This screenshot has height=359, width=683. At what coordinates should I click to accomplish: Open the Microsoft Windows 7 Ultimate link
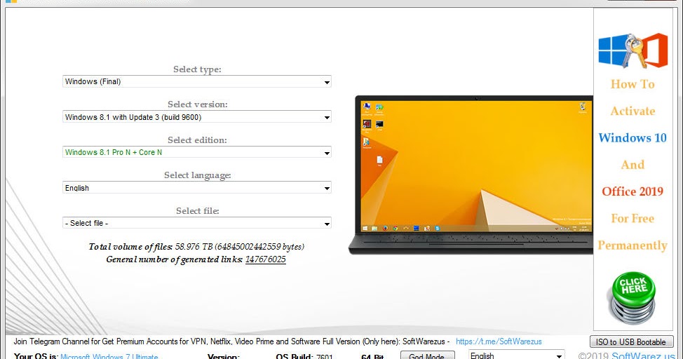coord(109,356)
